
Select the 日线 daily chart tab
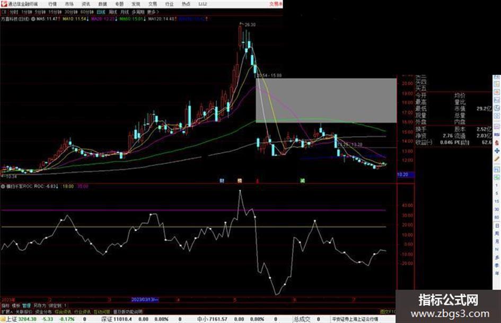coord(101,12)
